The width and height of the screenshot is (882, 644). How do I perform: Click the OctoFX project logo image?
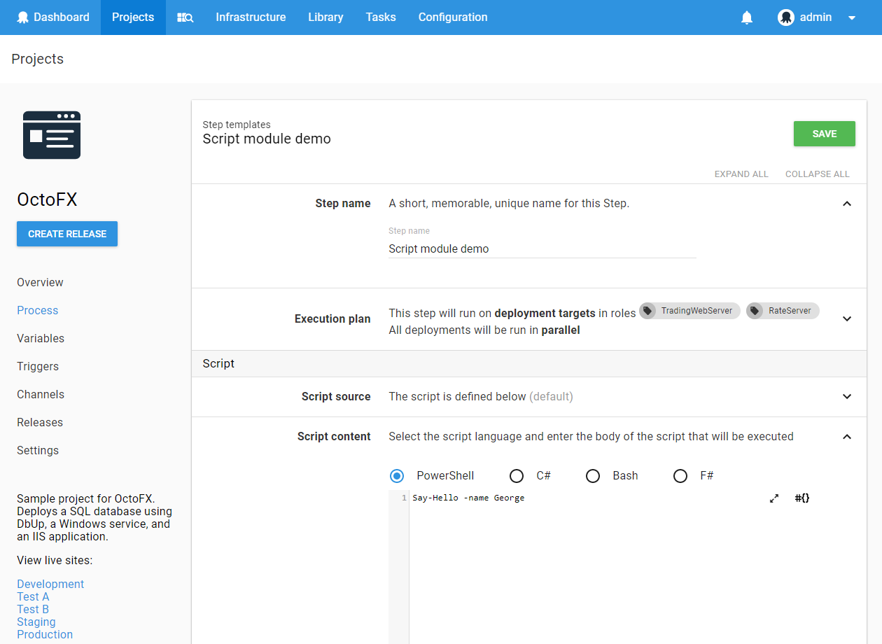[52, 135]
